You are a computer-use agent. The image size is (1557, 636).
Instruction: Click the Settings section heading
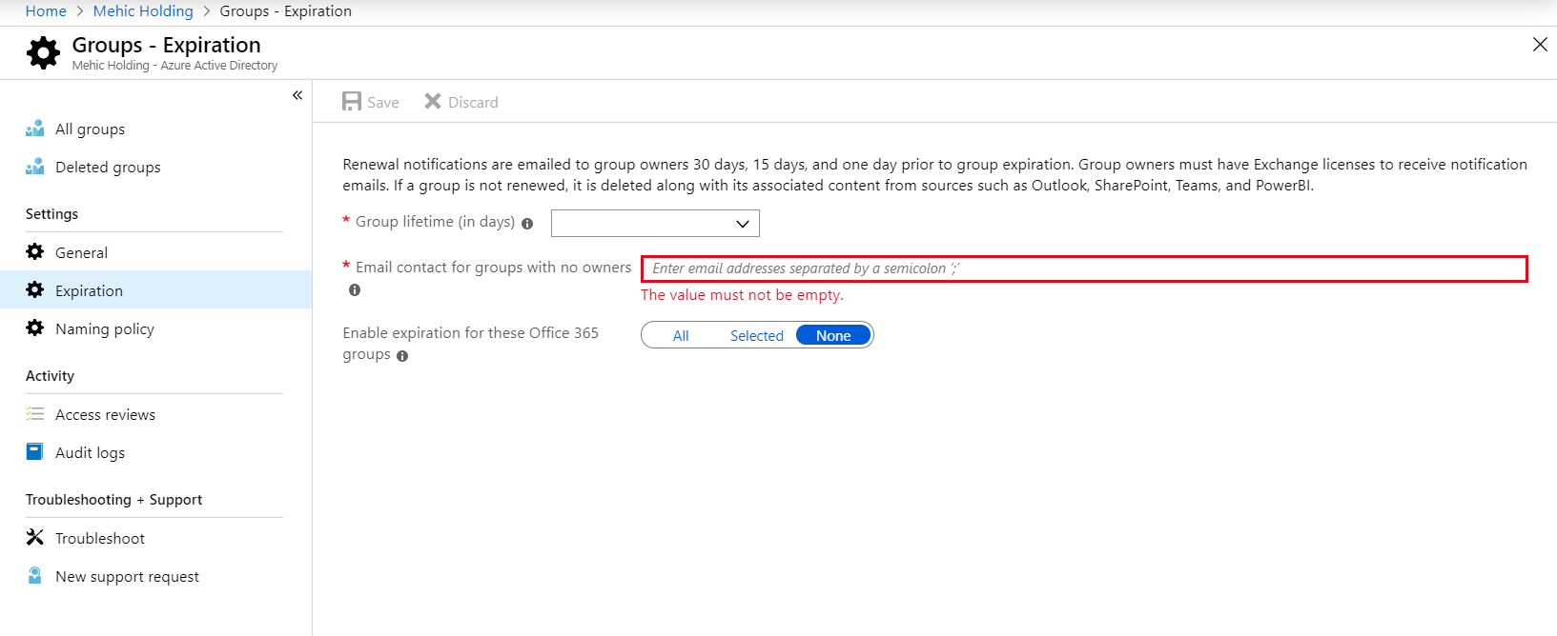tap(51, 214)
